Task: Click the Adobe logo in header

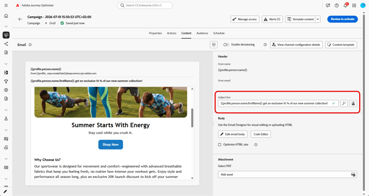Action: 18,5
